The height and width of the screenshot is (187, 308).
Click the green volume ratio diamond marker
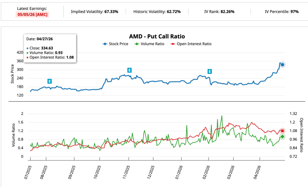pos(282,137)
